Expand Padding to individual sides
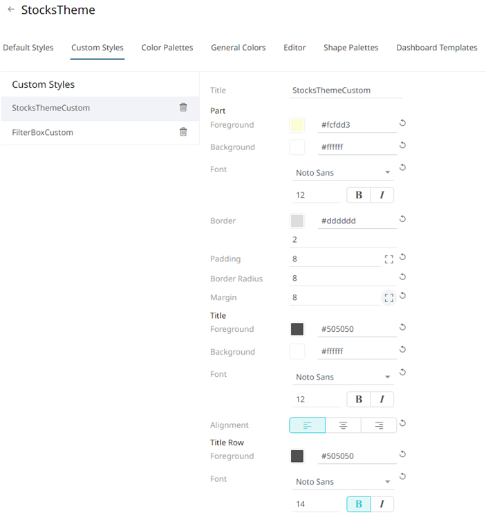 389,259
